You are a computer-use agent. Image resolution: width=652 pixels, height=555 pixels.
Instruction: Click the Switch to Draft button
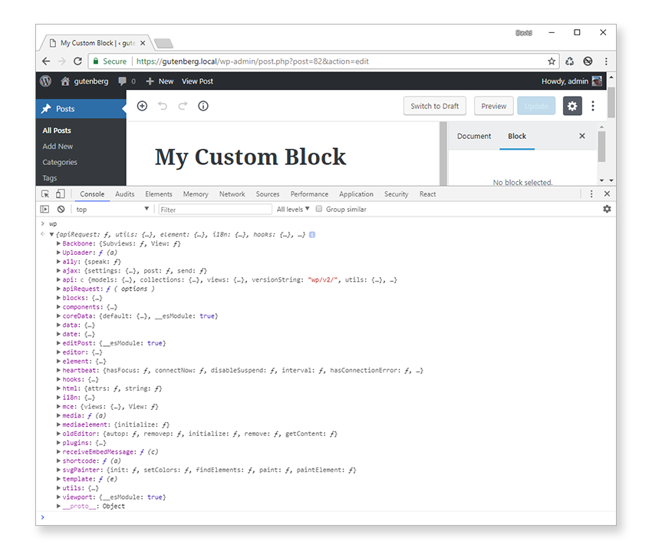coord(434,106)
